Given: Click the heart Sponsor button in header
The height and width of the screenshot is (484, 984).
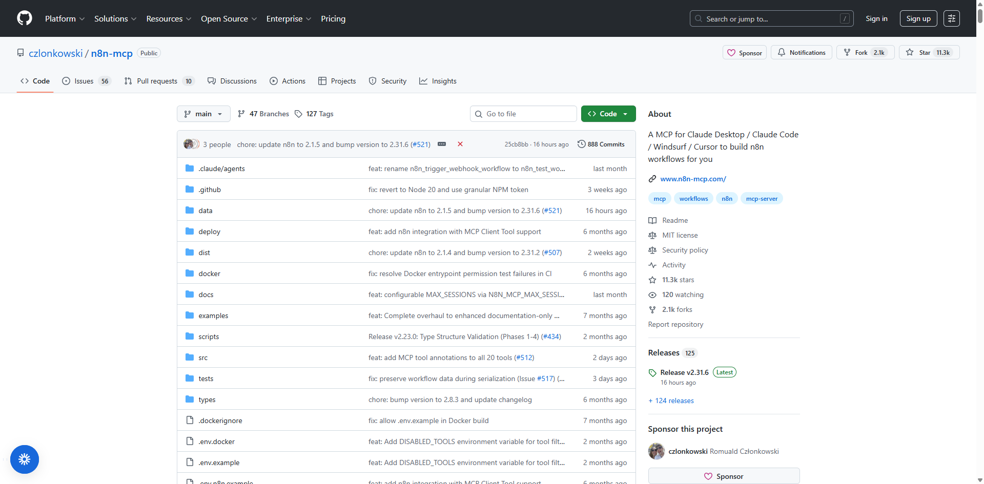Looking at the screenshot, I should pyautogui.click(x=745, y=53).
